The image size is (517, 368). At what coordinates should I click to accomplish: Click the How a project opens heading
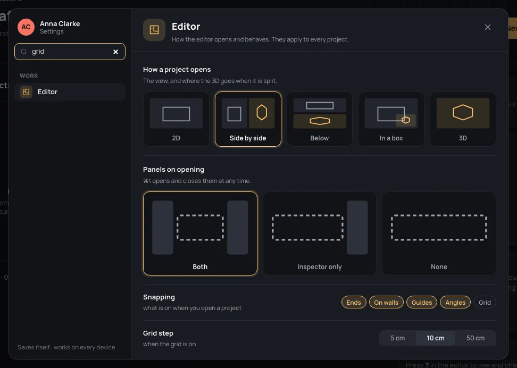coord(177,70)
